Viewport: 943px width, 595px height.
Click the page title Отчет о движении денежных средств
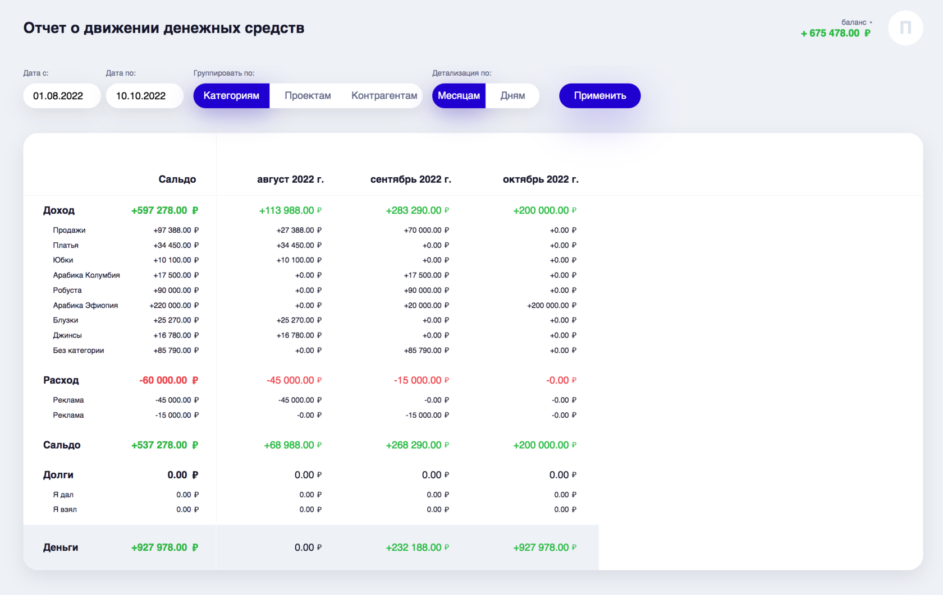pyautogui.click(x=164, y=28)
